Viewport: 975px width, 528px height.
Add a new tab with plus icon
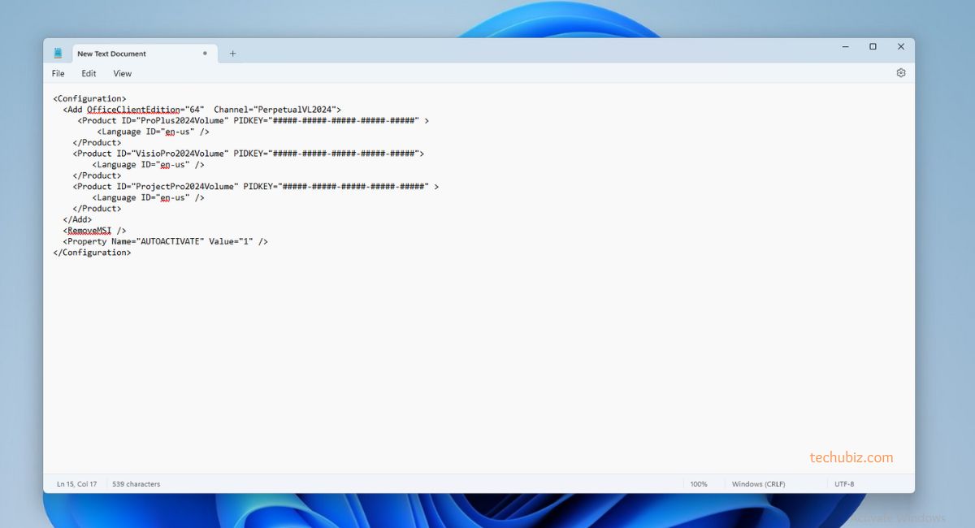tap(232, 54)
